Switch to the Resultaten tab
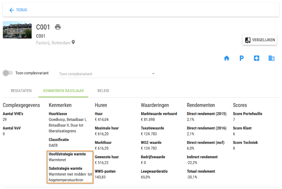282x189 pixels. click(x=21, y=91)
